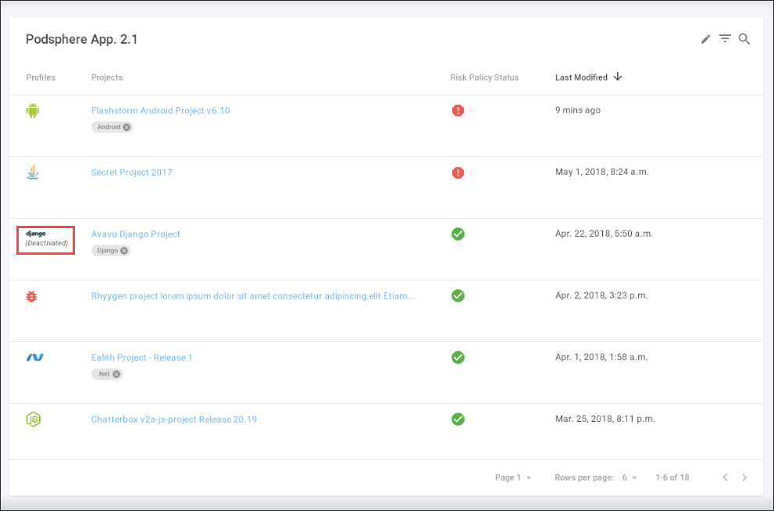The height and width of the screenshot is (511, 774).
Task: Click the green check beside Avavu Django Project
Action: click(x=458, y=234)
